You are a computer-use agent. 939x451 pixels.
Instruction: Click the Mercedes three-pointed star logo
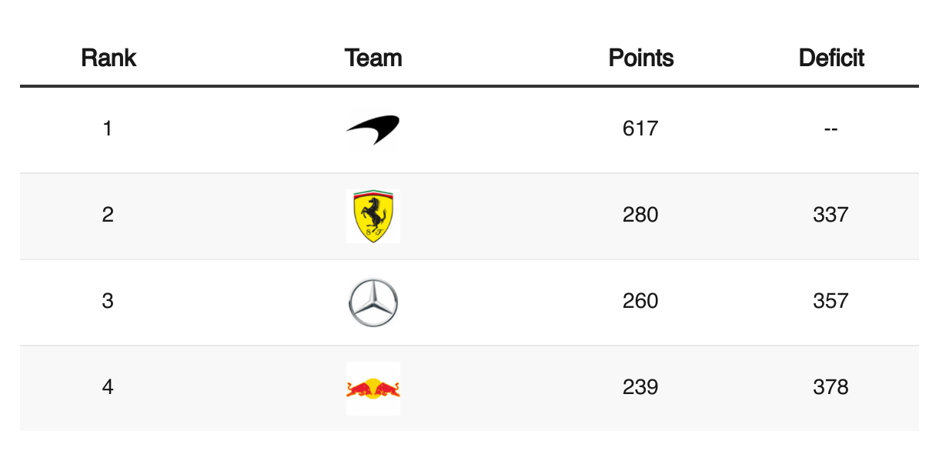(373, 302)
